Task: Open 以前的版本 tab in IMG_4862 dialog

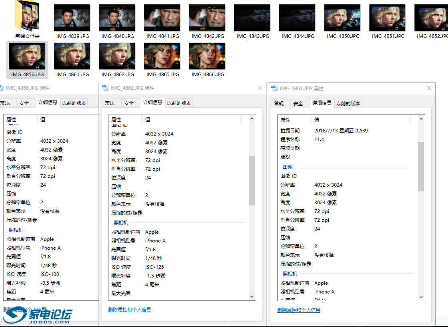Action: tap(180, 103)
